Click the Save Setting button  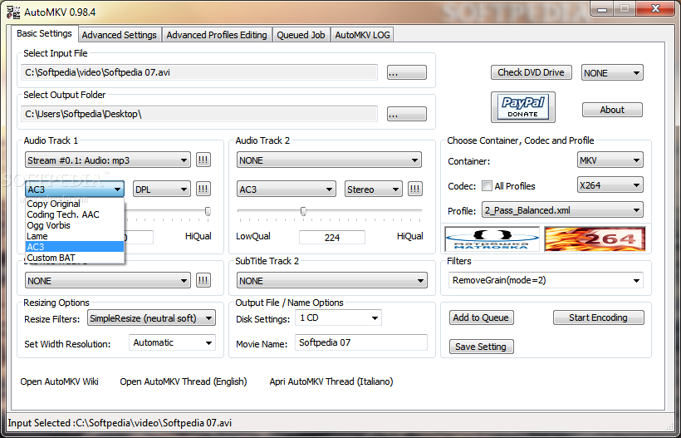point(481,347)
